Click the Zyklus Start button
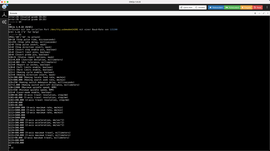 pyautogui.click(x=186, y=7)
